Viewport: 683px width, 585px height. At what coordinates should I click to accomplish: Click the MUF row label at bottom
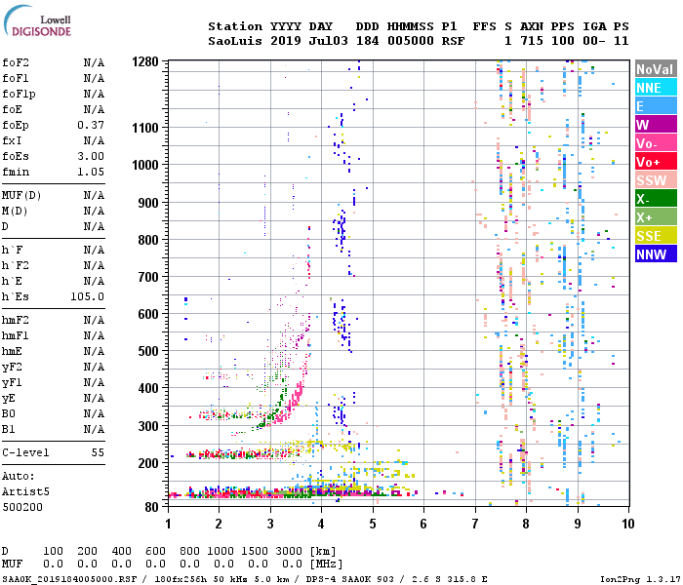coord(12,564)
